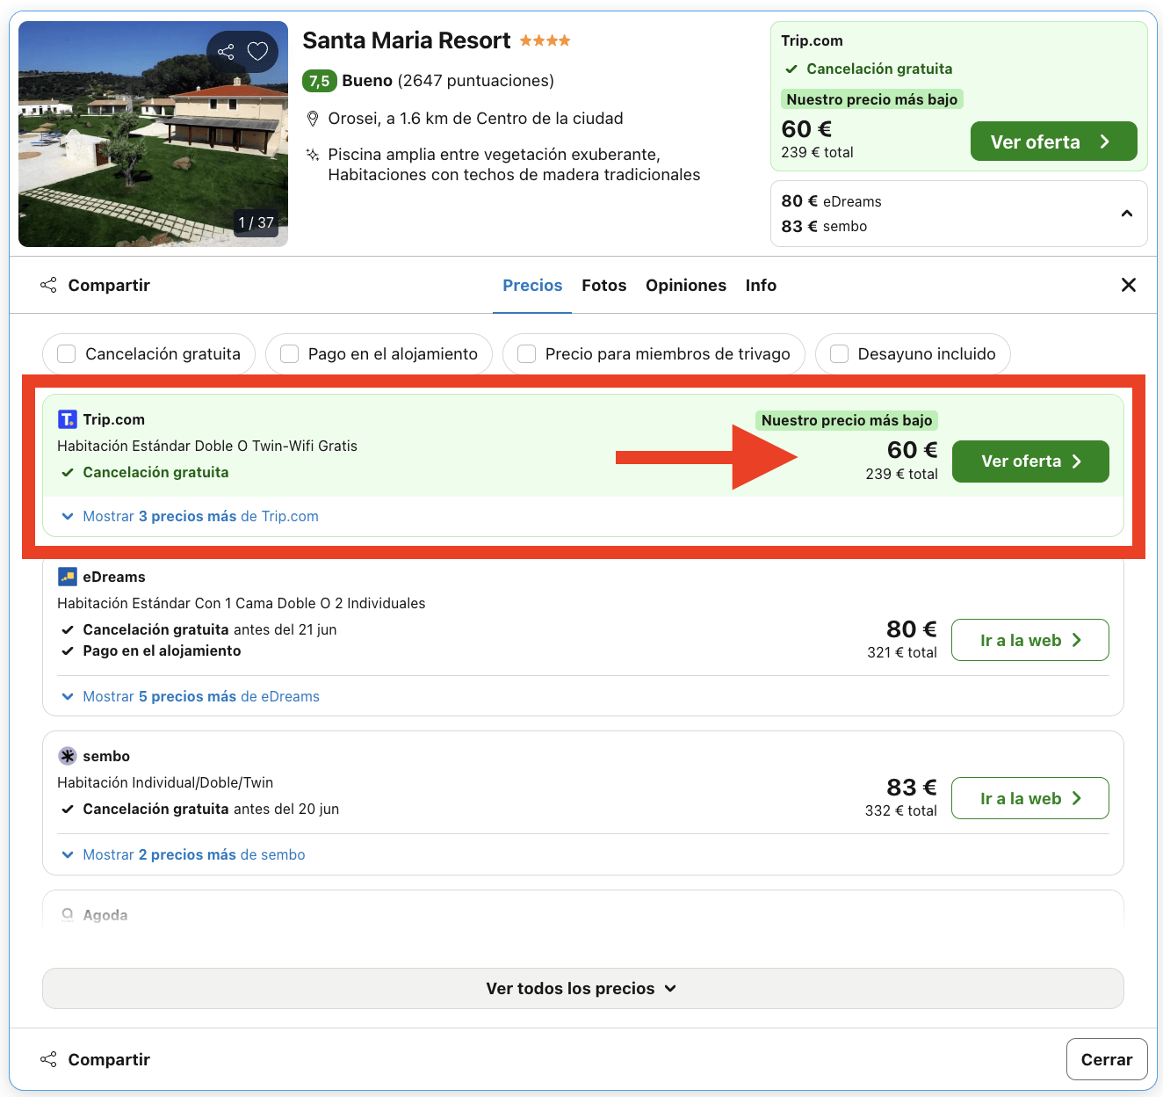
Task: Expand Mostrar 5 precios más de eDreams
Action: click(x=190, y=696)
